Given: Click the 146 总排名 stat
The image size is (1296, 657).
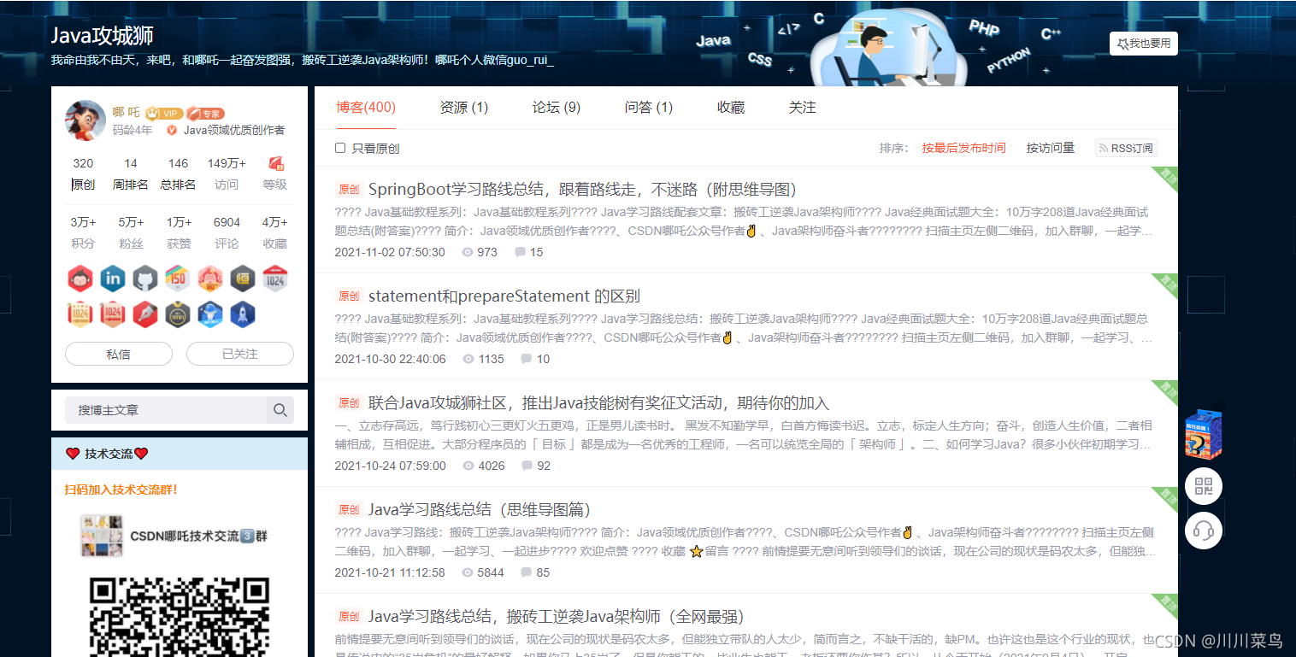Looking at the screenshot, I should click(179, 173).
